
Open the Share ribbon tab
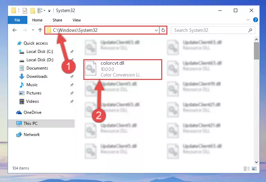(x=57, y=20)
